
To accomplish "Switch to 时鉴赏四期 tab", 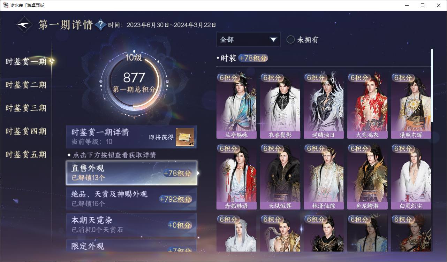I will coord(26,131).
